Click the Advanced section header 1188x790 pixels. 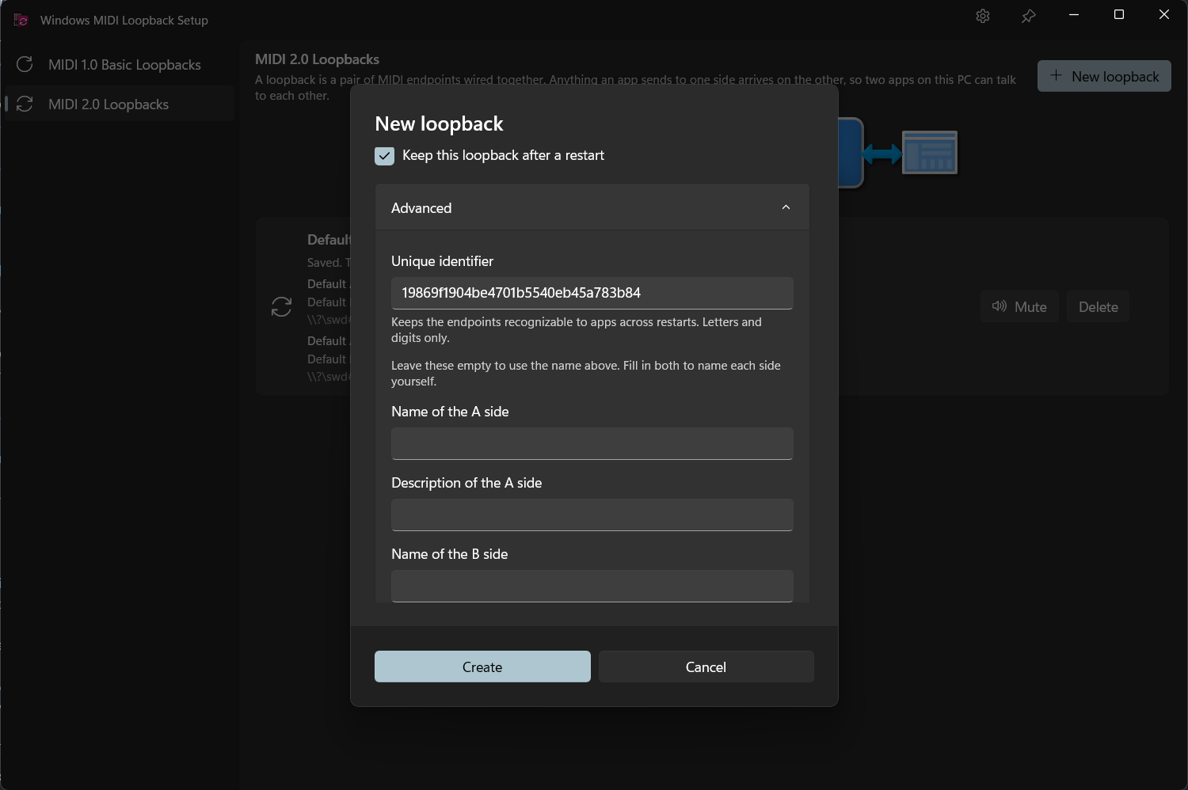coord(592,207)
